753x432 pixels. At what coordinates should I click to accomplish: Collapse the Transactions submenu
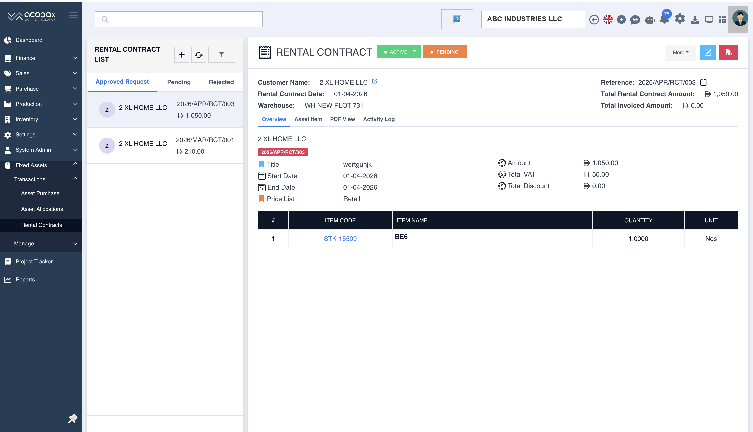[x=41, y=179]
